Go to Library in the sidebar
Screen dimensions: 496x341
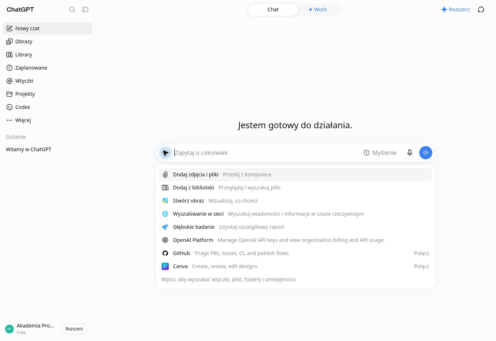(x=47, y=55)
